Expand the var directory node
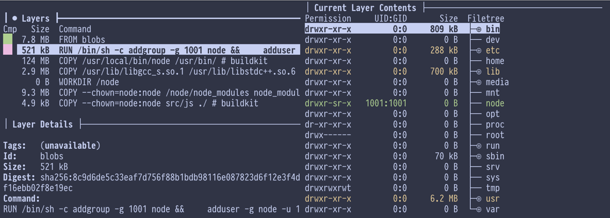The width and height of the screenshot is (610, 218). coord(478,210)
